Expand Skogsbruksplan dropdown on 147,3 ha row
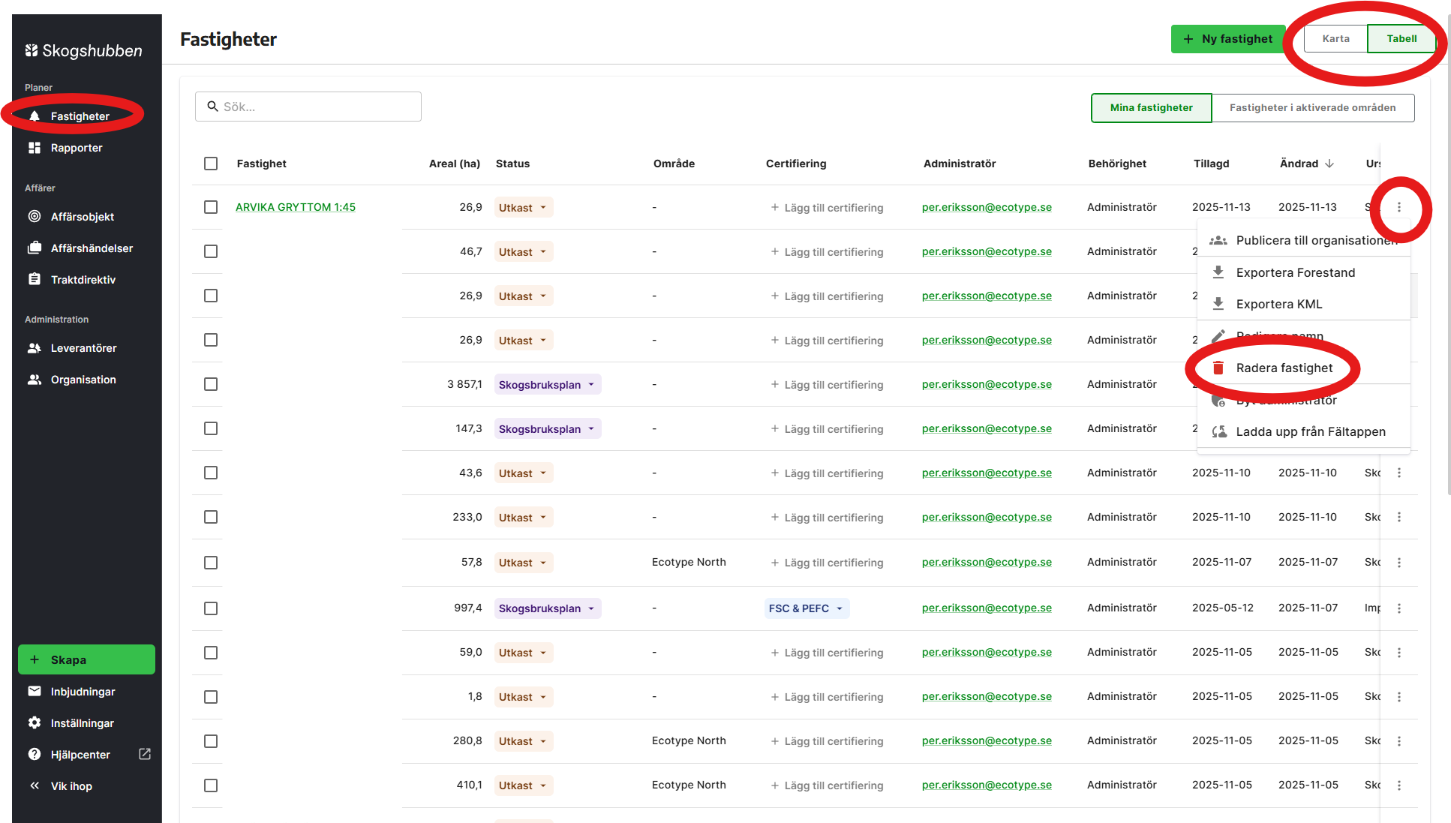The width and height of the screenshot is (1451, 823). tap(548, 429)
